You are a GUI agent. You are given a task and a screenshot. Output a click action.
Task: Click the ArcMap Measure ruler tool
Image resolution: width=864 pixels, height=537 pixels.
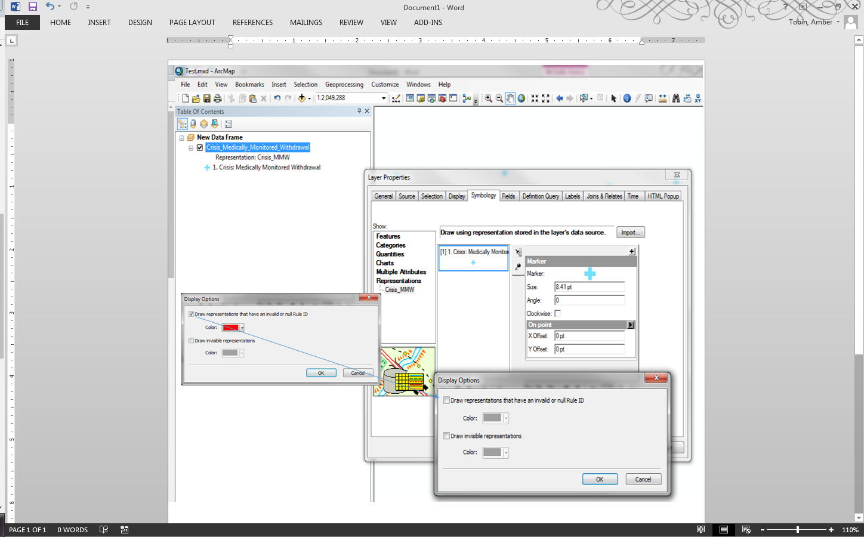(x=662, y=98)
